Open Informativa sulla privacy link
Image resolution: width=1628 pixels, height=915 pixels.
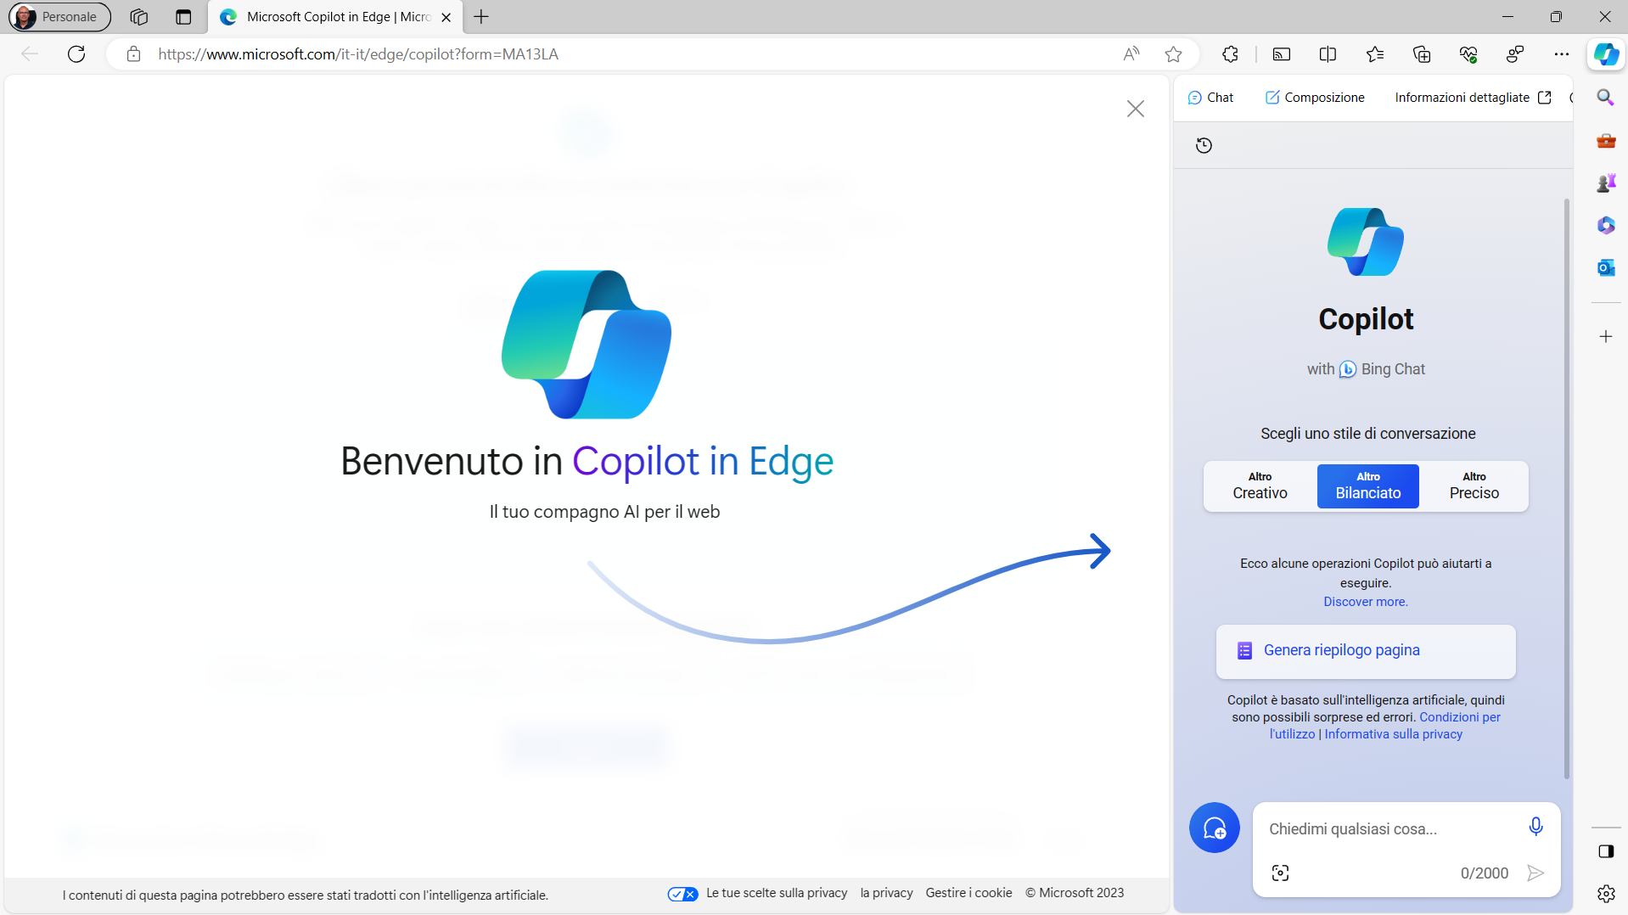[1394, 734]
